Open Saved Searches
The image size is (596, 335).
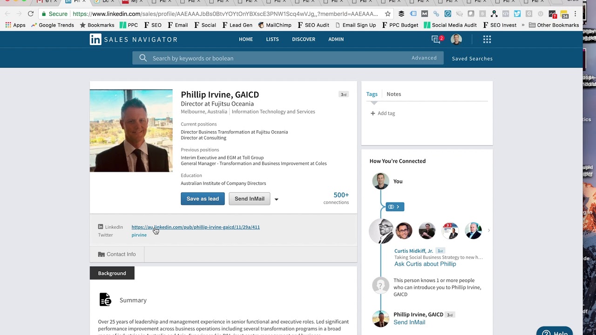pos(472,59)
